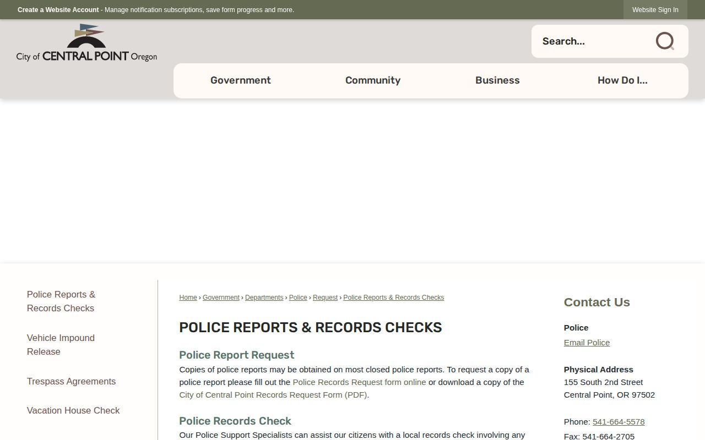Viewport: 705px width, 440px height.
Task: Go to Police breadcrumb
Action: [x=298, y=298]
